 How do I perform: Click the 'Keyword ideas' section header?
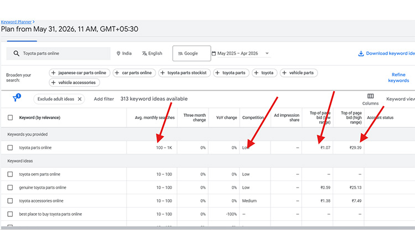point(20,161)
